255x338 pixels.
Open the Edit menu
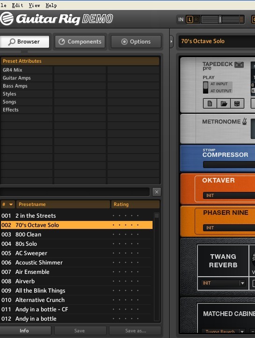coord(17,5)
